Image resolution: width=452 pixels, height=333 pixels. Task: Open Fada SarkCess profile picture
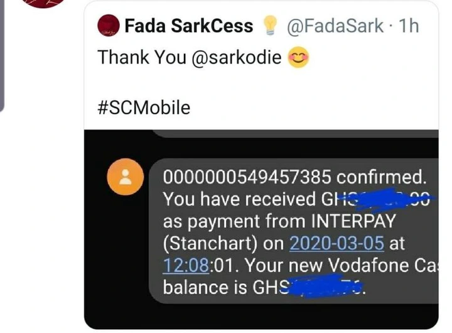point(109,25)
